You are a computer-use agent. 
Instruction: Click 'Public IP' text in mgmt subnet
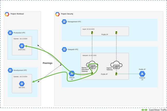[x=105, y=35]
